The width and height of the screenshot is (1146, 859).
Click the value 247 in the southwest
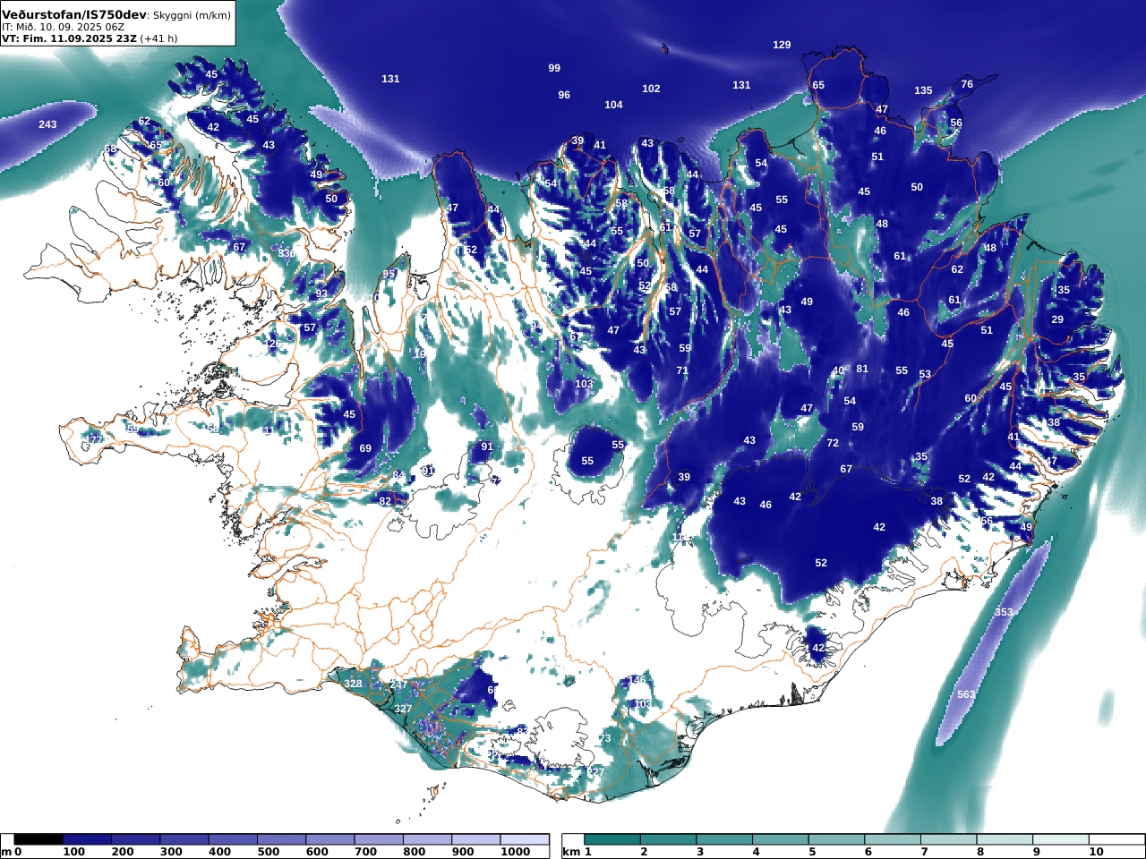pos(398,685)
